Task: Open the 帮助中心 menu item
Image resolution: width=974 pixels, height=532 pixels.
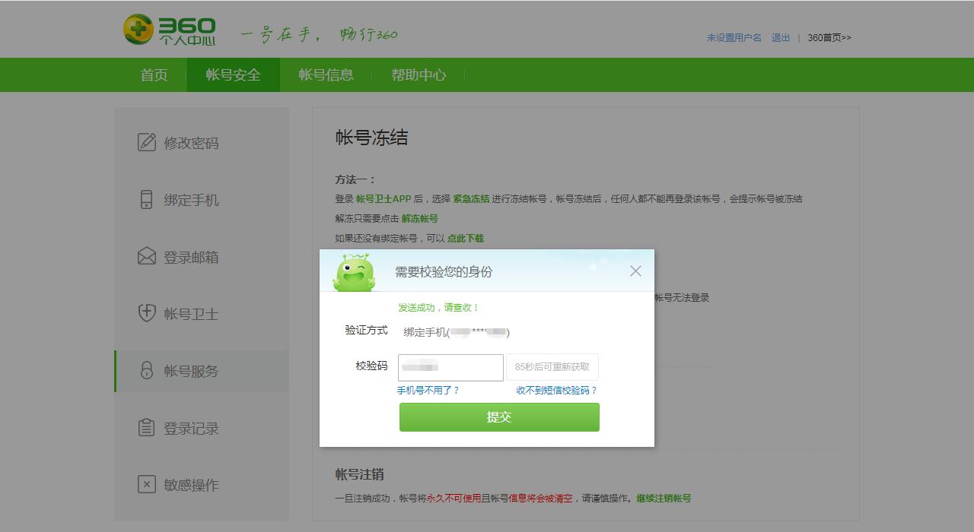Action: point(417,74)
